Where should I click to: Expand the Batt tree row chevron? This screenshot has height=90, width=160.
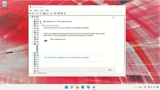pos(32,21)
